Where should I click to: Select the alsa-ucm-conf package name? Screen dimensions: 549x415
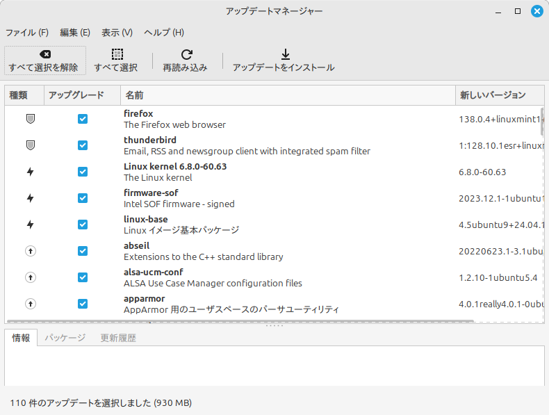pyautogui.click(x=154, y=272)
